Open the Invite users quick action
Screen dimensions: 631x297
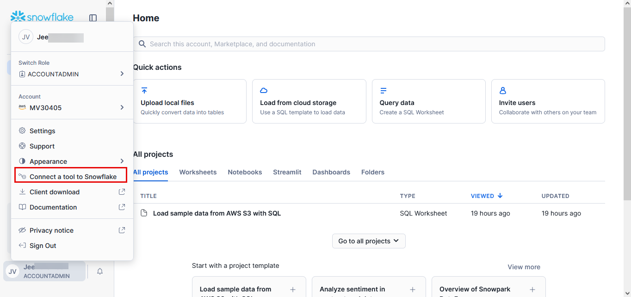point(548,101)
